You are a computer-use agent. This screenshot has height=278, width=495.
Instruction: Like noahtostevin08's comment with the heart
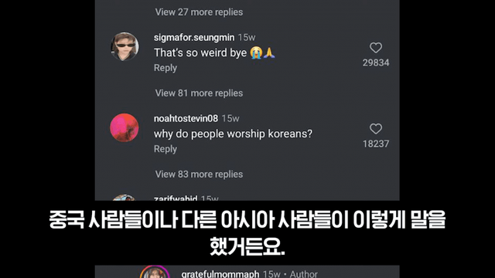click(x=376, y=129)
